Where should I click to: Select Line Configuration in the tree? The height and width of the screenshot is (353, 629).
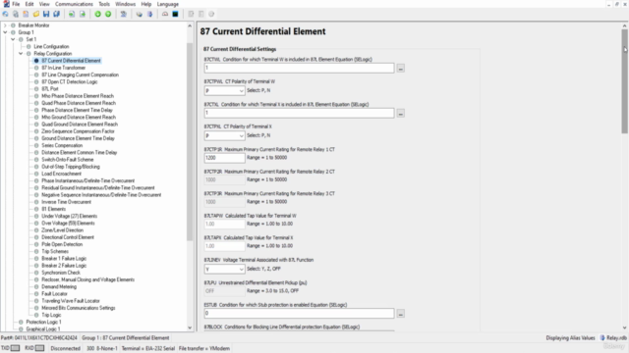pos(51,46)
